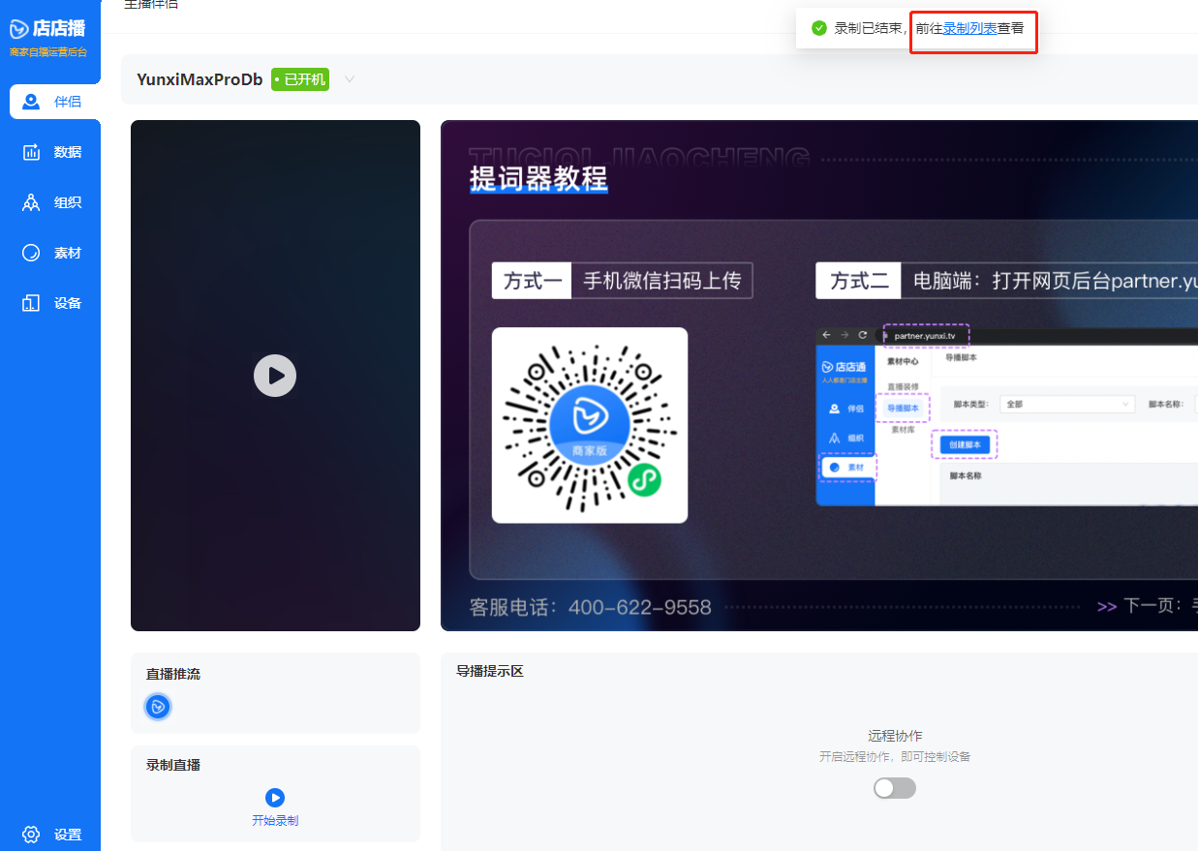Select the YunxiMaxProDb device name
The image size is (1198, 851).
click(200, 79)
